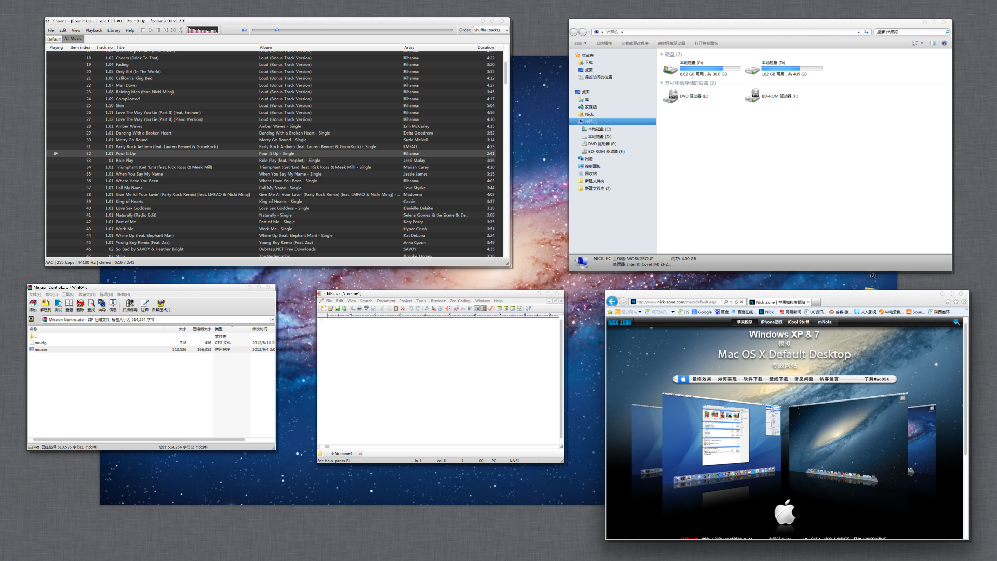
Task: Click the Google bookmark in IE favorites bar
Action: click(702, 312)
